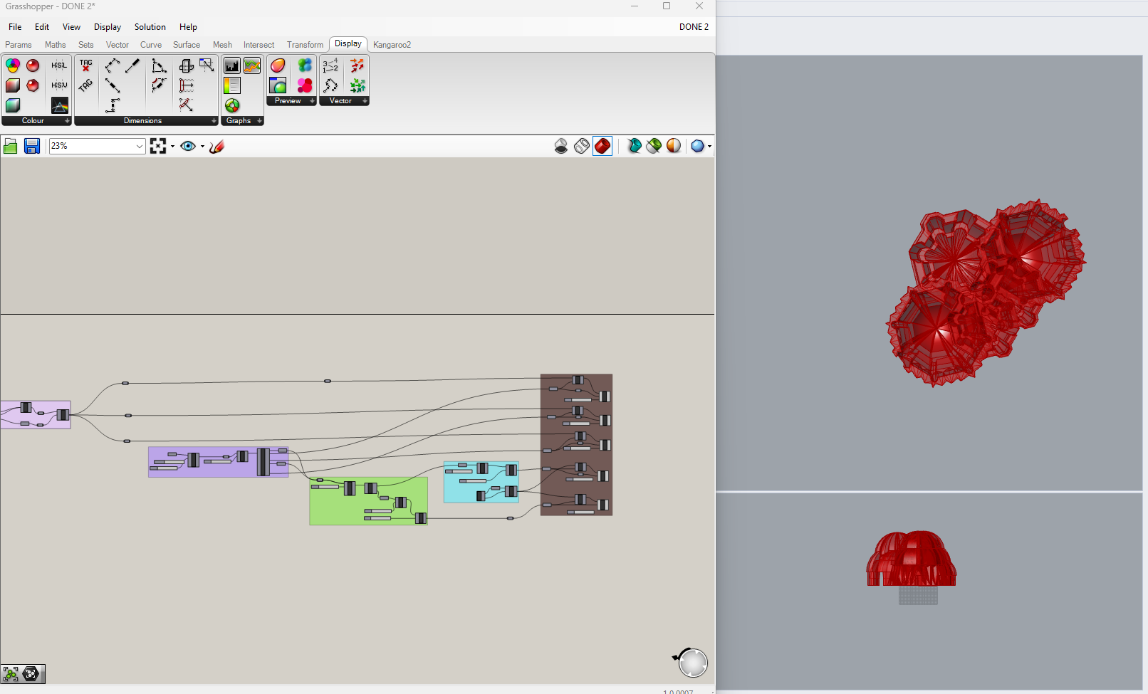This screenshot has height=694, width=1148.
Task: Choose the Line Dimension icon
Action: click(113, 85)
